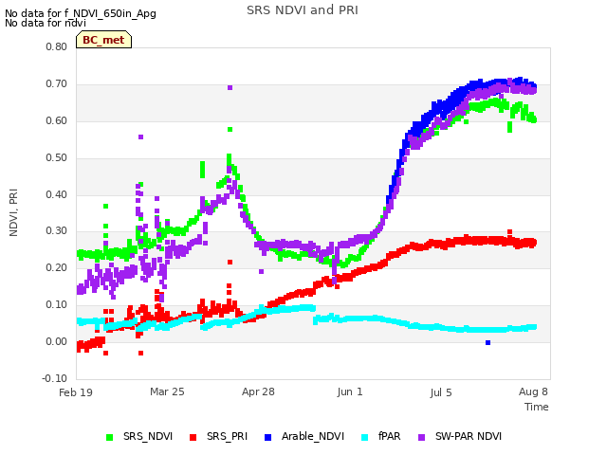Click the purple outlier point near 0.56
This screenshot has width=607, height=455.
(141, 136)
